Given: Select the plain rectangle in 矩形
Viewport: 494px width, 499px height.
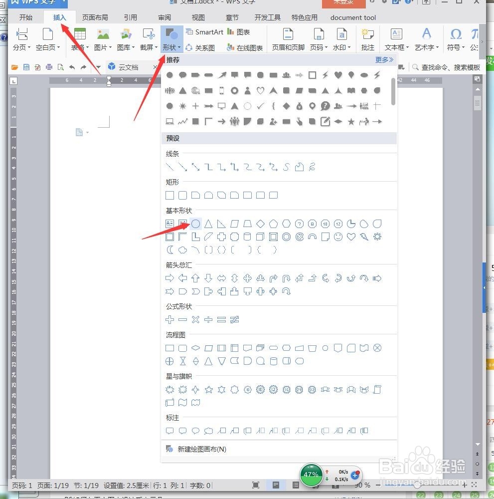Looking at the screenshot, I should click(x=170, y=195).
